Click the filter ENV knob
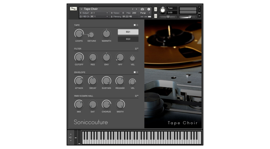Viewport: 270px width, 149px height. [x=107, y=57]
